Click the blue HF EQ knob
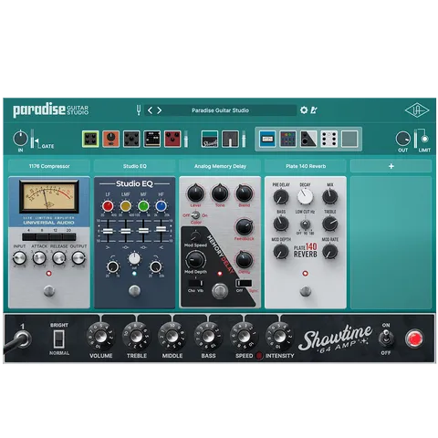The height and width of the screenshot is (438, 438). (162, 206)
